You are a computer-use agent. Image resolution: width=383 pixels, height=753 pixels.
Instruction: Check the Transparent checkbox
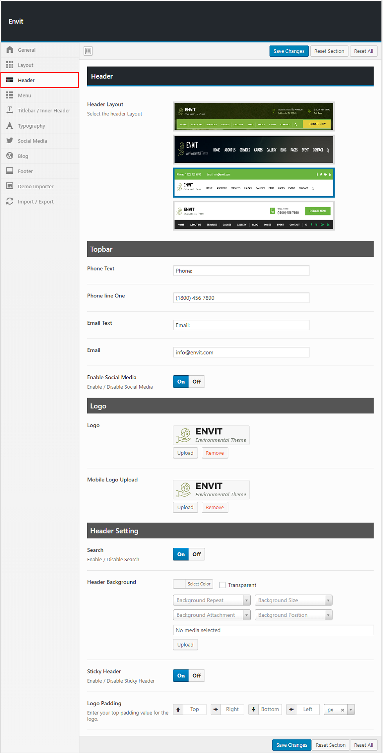click(x=223, y=585)
